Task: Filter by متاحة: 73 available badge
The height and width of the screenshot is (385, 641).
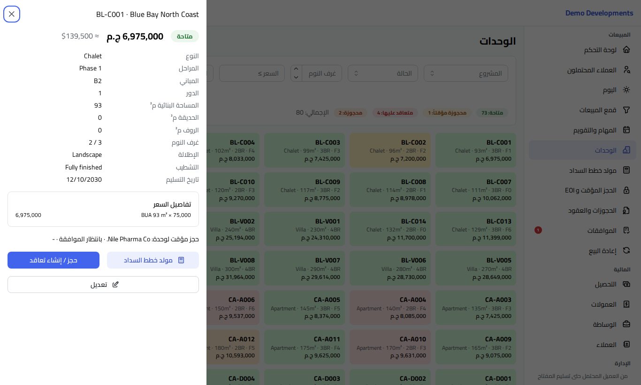Action: (492, 113)
